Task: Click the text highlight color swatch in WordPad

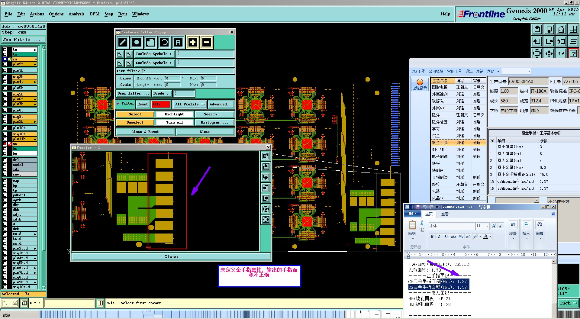Action: click(476, 237)
